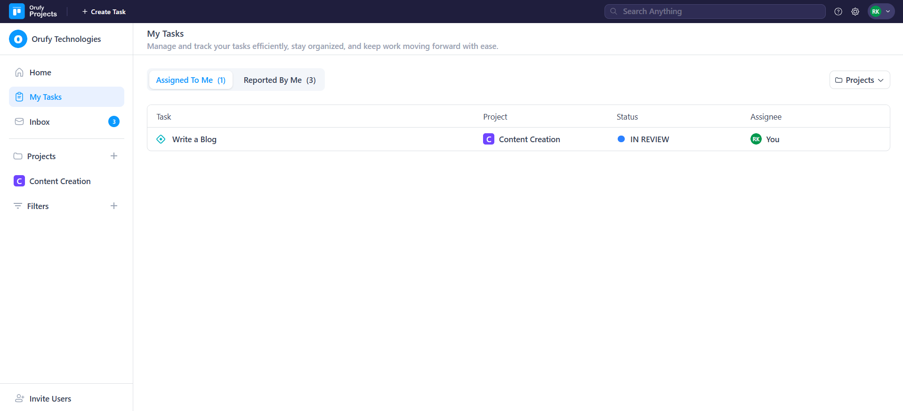Click Invite Users at sidebar bottom
This screenshot has width=903, height=411.
click(x=50, y=399)
